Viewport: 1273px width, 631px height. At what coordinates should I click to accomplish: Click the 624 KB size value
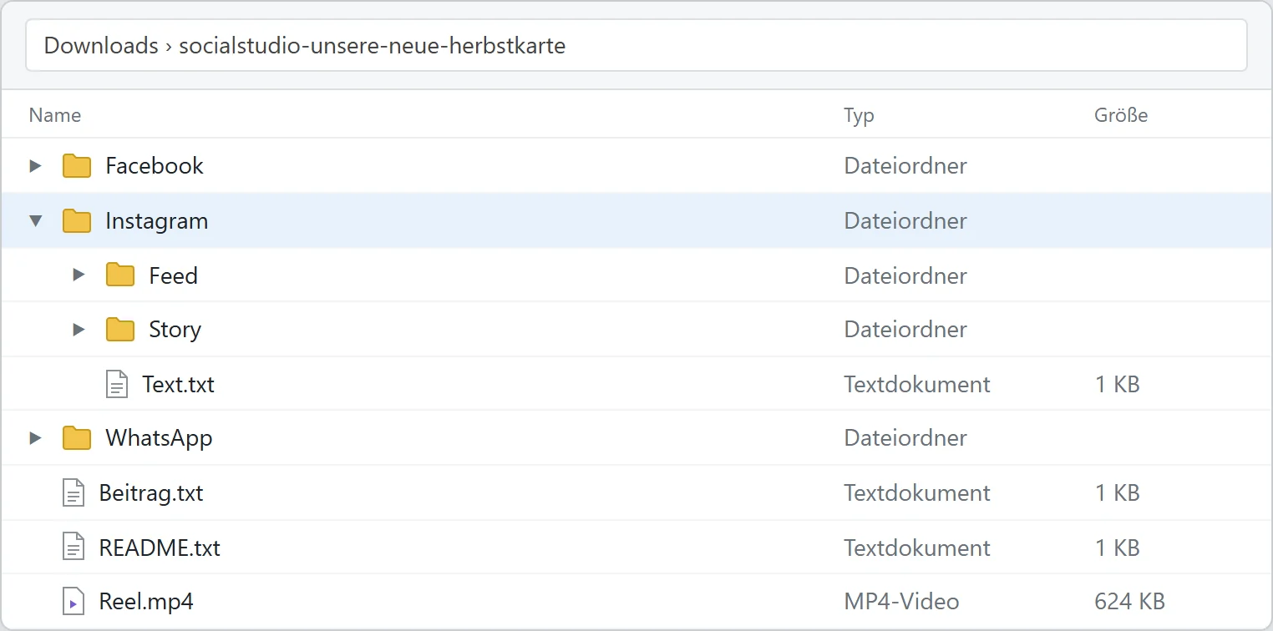[x=1129, y=602]
